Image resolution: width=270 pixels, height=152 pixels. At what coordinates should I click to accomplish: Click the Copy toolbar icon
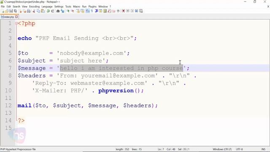click(x=38, y=11)
